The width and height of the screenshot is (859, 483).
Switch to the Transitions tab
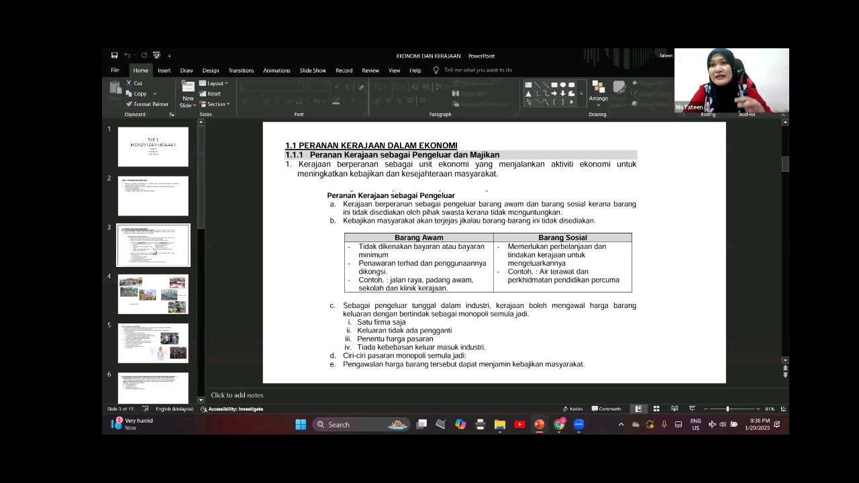(241, 70)
